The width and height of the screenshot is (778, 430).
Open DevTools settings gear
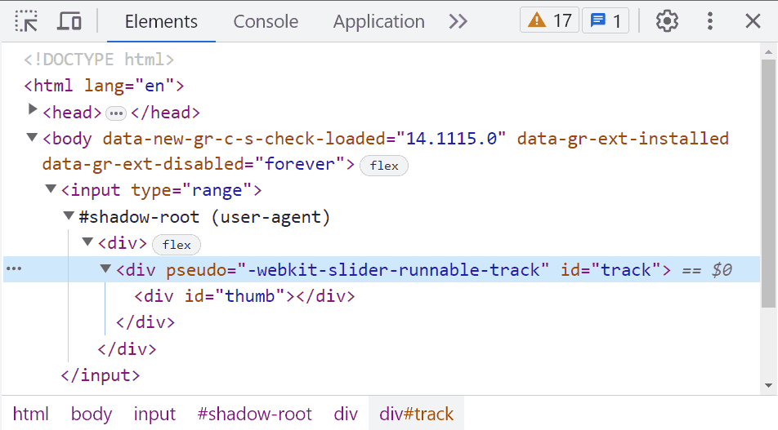(x=667, y=21)
